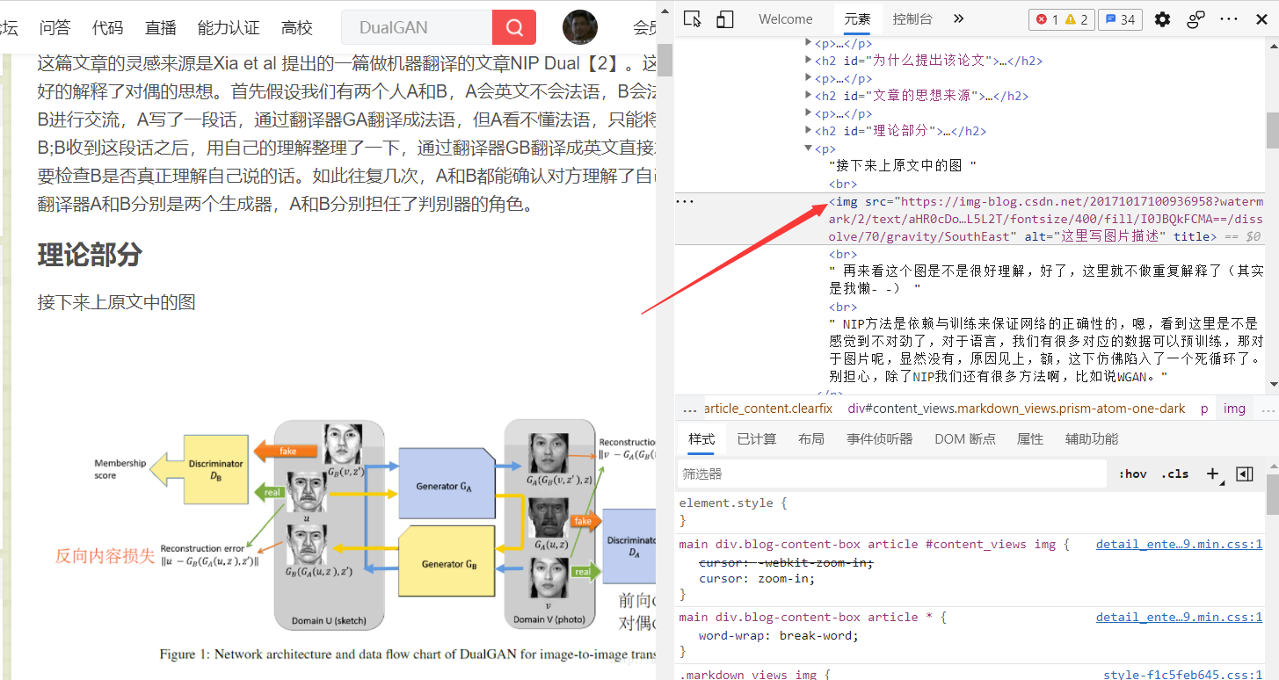Open DevTools settings with the gear icon
The height and width of the screenshot is (680, 1279).
[1161, 18]
